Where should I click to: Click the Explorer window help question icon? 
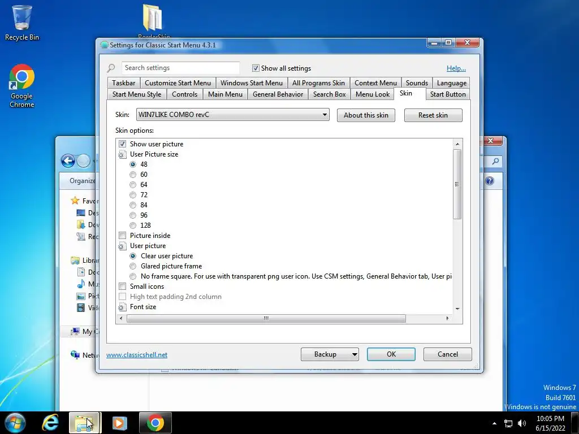pyautogui.click(x=490, y=181)
